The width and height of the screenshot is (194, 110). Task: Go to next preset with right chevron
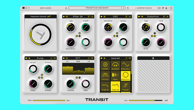click(123, 8)
